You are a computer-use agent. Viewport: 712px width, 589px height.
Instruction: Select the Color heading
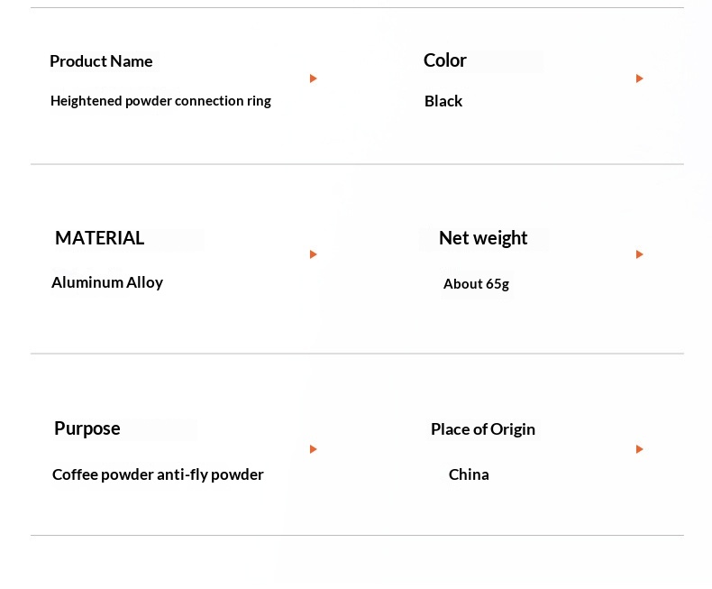click(445, 60)
